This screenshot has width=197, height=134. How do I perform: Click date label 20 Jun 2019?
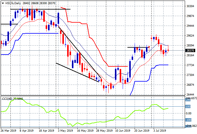tap(142, 131)
